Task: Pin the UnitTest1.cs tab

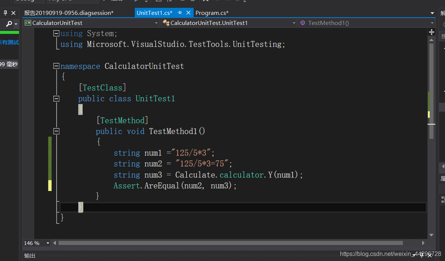Action: pos(179,13)
